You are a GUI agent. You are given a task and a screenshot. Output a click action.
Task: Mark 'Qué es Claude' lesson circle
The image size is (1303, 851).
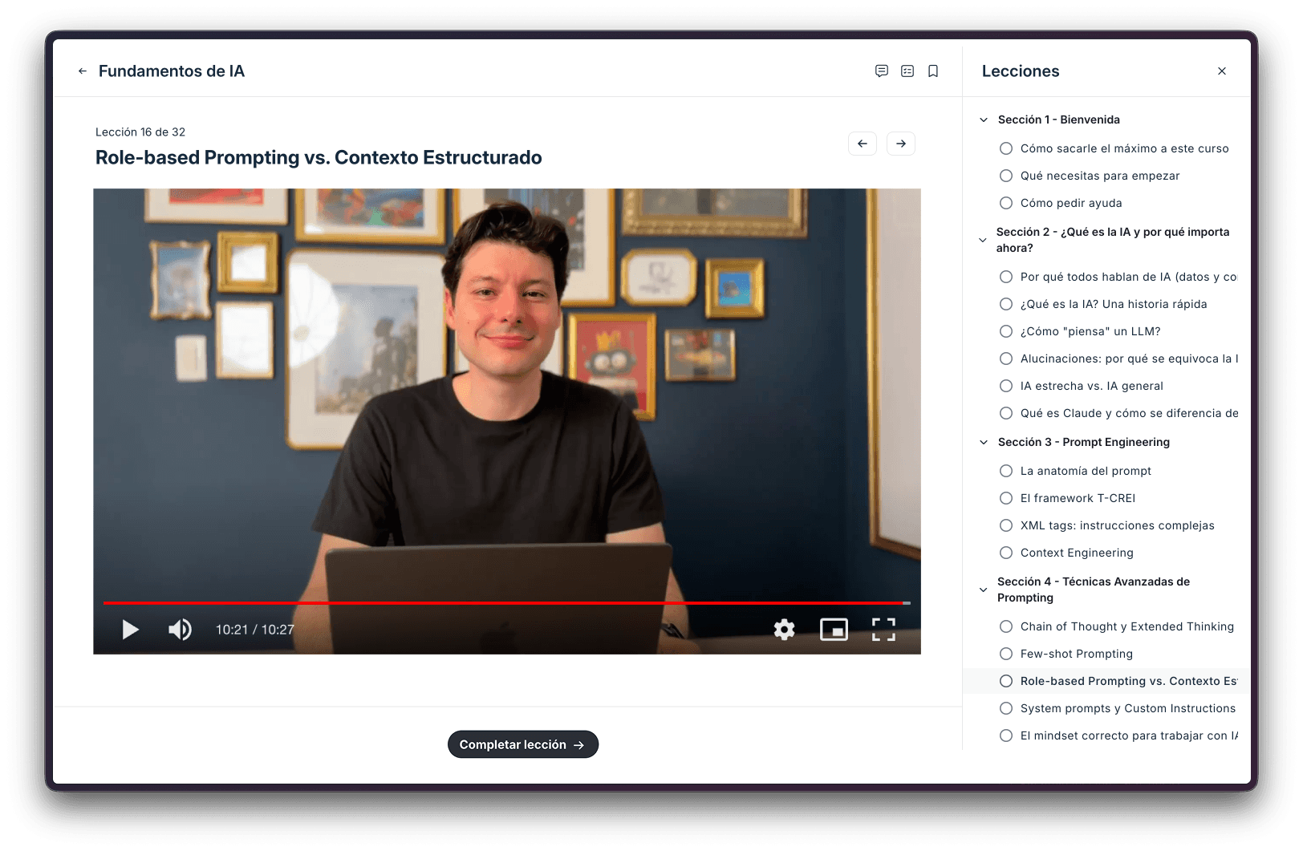[1006, 413]
